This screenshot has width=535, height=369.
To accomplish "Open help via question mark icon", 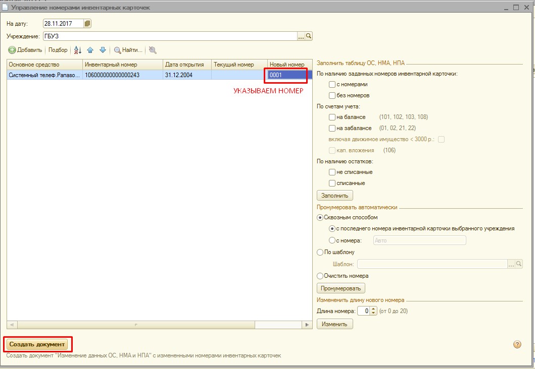I will pyautogui.click(x=517, y=344).
